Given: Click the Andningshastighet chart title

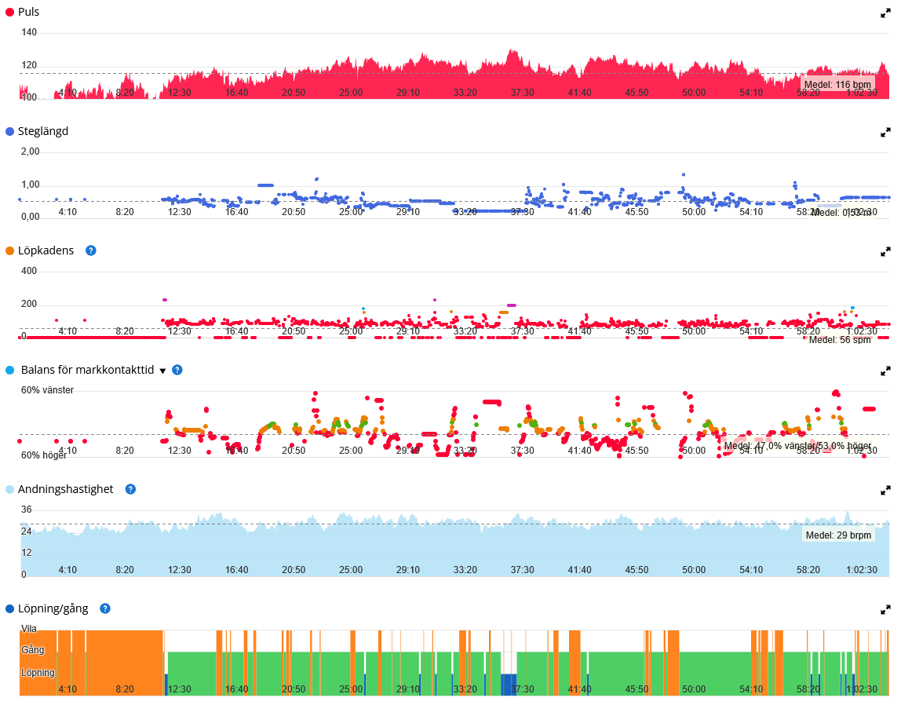Looking at the screenshot, I should click(65, 489).
